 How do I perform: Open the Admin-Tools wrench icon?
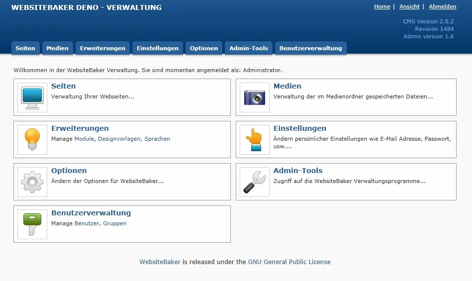(254, 182)
